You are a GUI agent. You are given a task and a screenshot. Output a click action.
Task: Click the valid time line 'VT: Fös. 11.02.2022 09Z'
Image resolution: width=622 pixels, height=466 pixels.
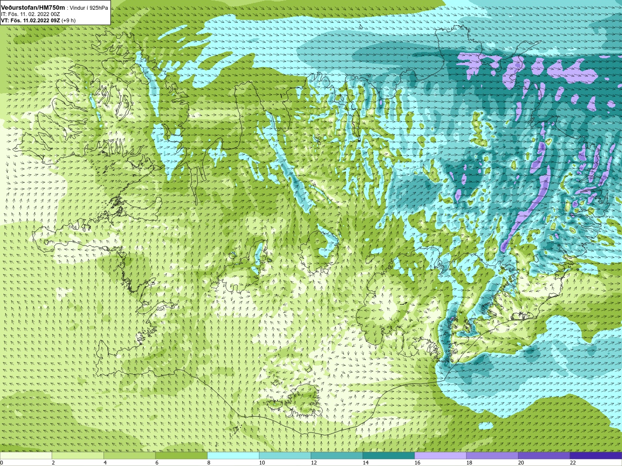coord(30,20)
